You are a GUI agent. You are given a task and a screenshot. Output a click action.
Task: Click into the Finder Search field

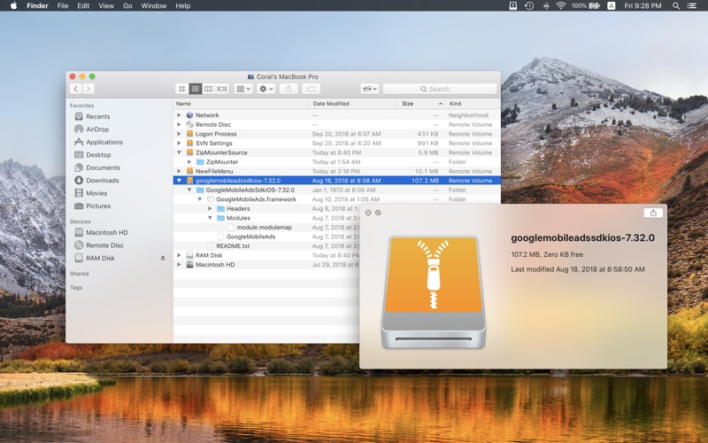[440, 89]
